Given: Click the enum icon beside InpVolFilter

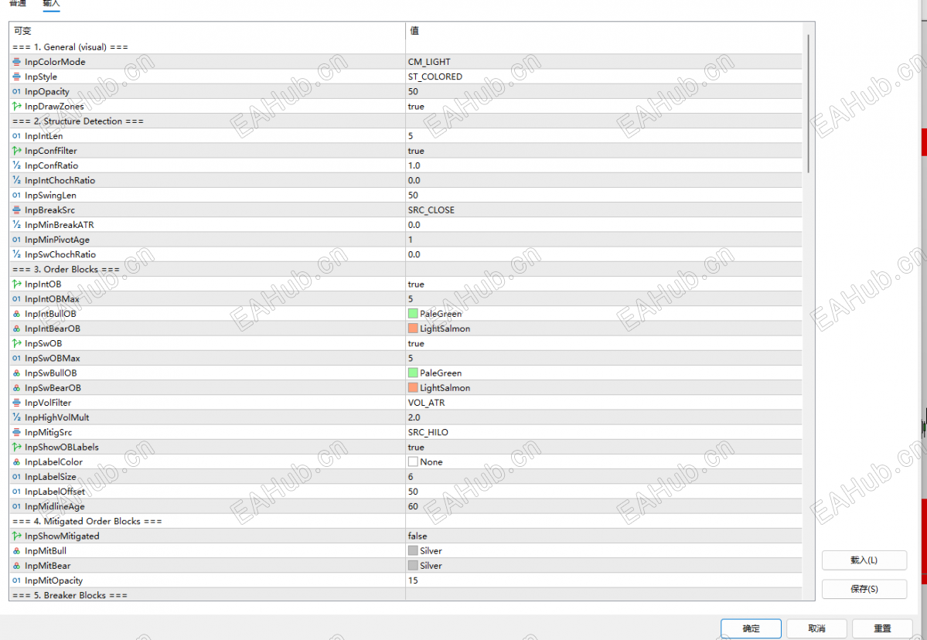Looking at the screenshot, I should pyautogui.click(x=16, y=403).
